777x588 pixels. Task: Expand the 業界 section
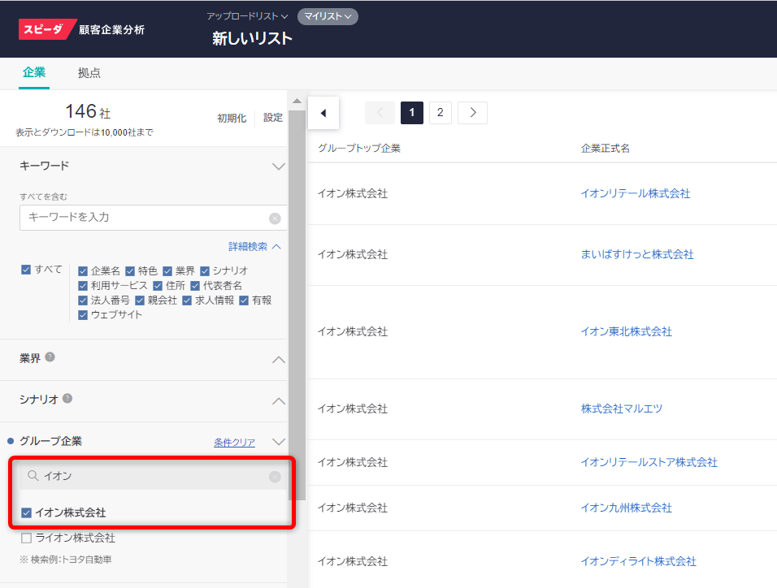tap(278, 359)
